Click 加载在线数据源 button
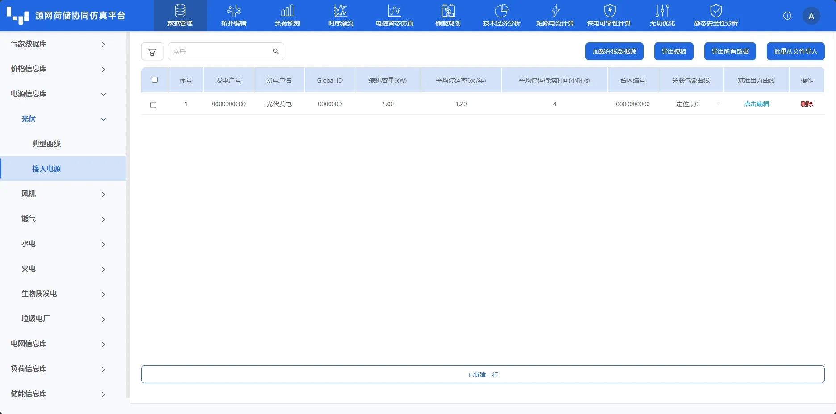836x414 pixels. (x=614, y=51)
